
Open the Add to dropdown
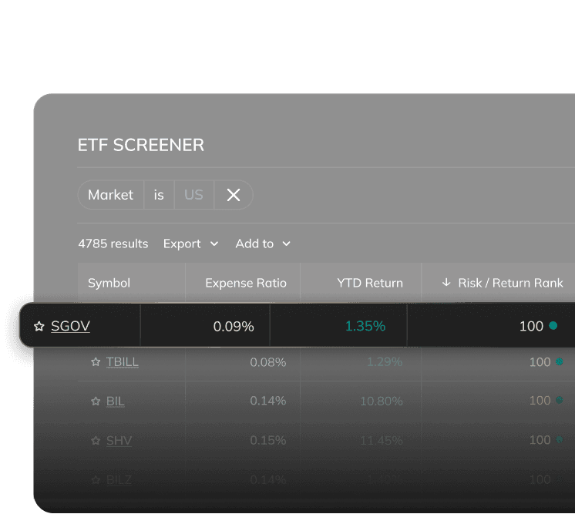tap(263, 244)
